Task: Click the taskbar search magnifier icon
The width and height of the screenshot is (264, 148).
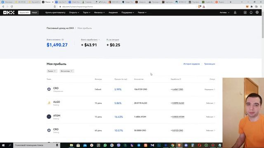Action: coord(10,145)
